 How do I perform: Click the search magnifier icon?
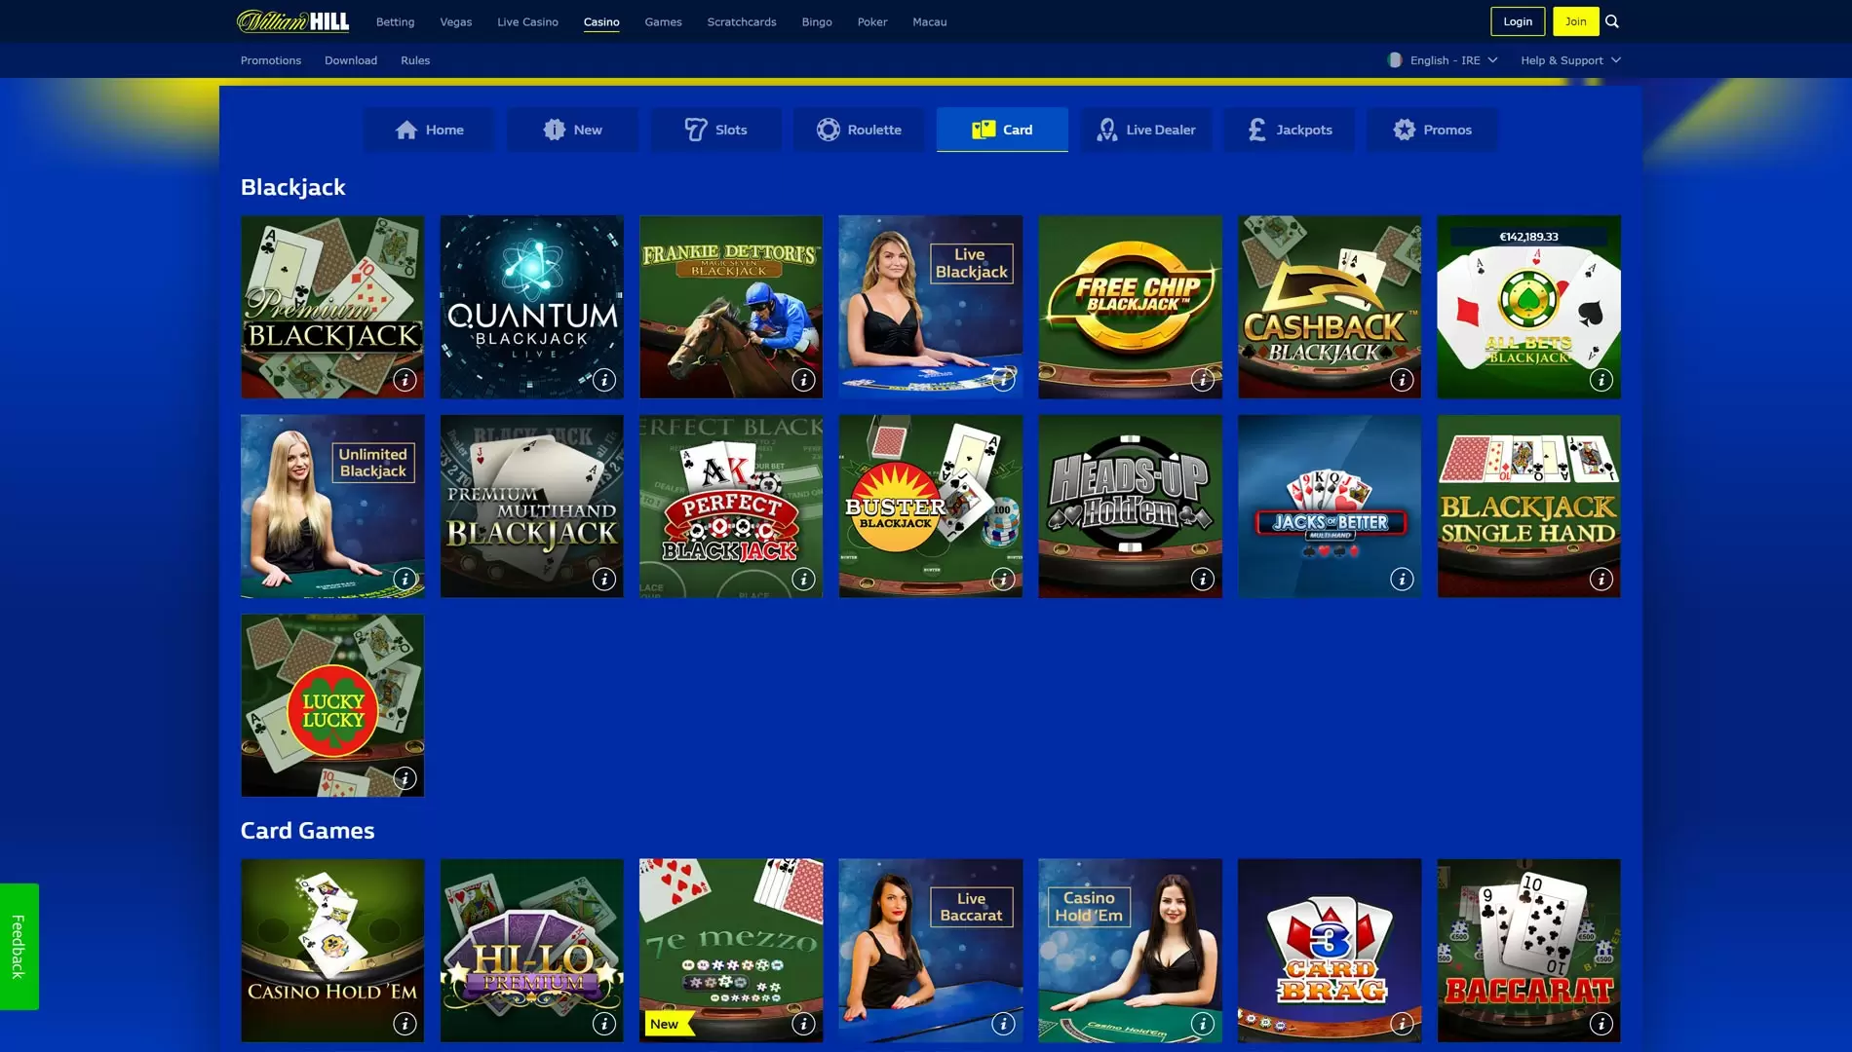coord(1612,21)
